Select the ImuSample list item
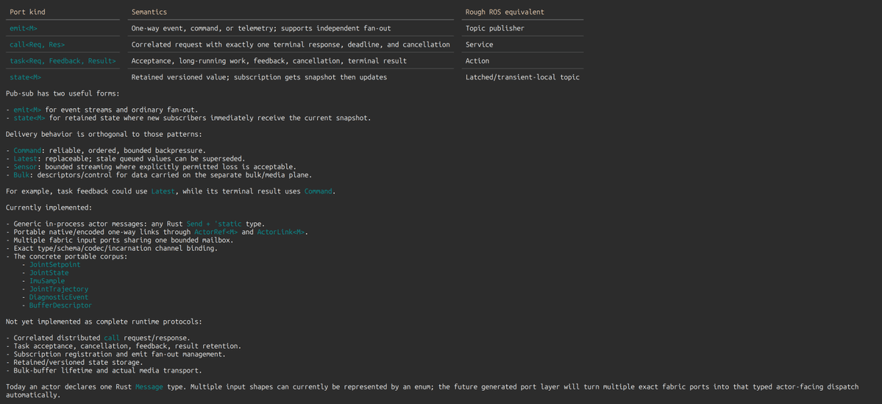This screenshot has height=404, width=882. (46, 281)
